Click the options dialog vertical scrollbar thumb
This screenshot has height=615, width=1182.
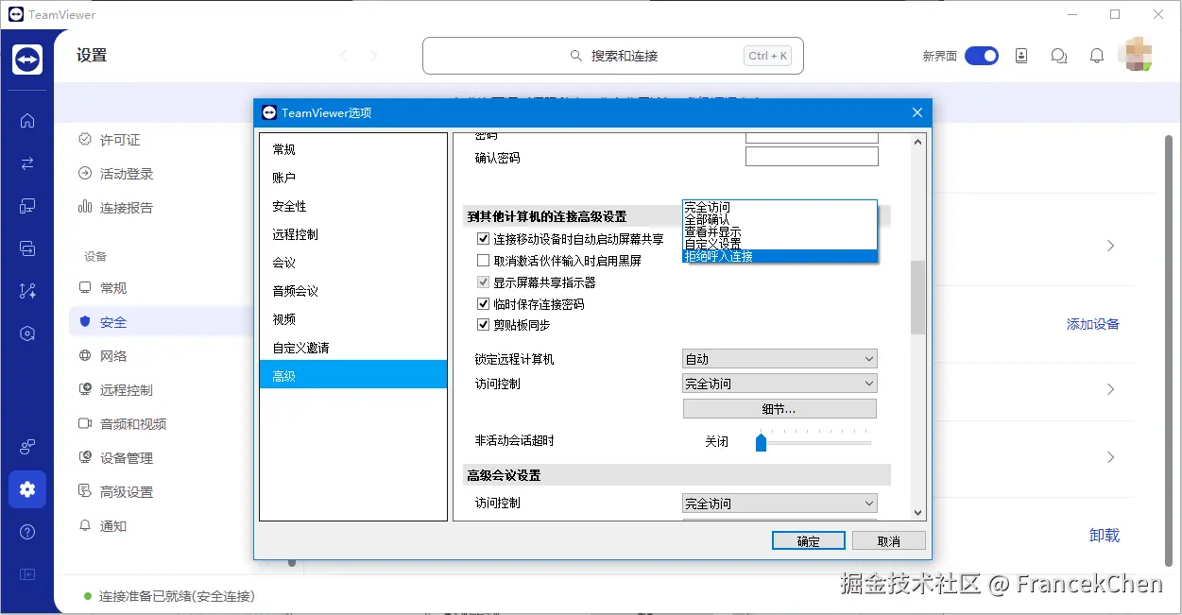[x=917, y=298]
